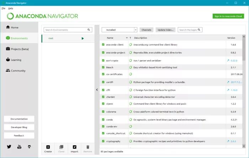Click the T column header
This screenshot has height=158, width=249.
coord(131,38)
